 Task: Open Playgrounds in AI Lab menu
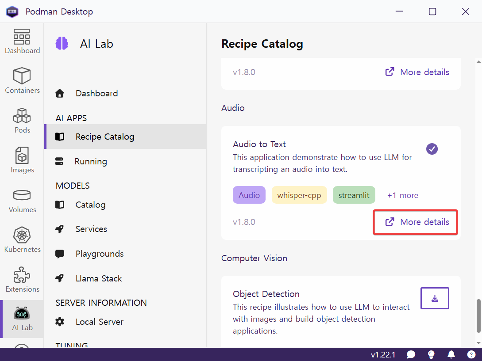pyautogui.click(x=100, y=254)
